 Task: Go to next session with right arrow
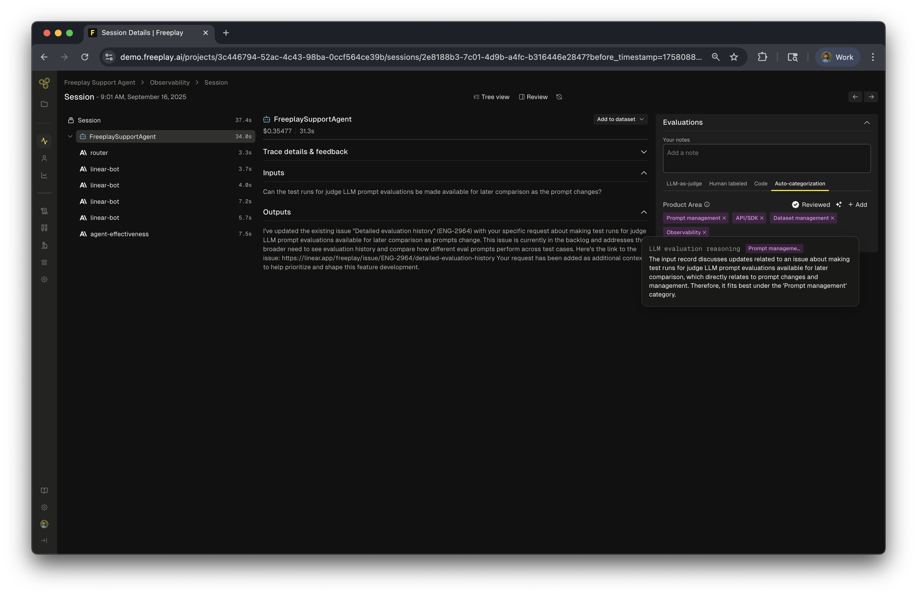click(871, 97)
